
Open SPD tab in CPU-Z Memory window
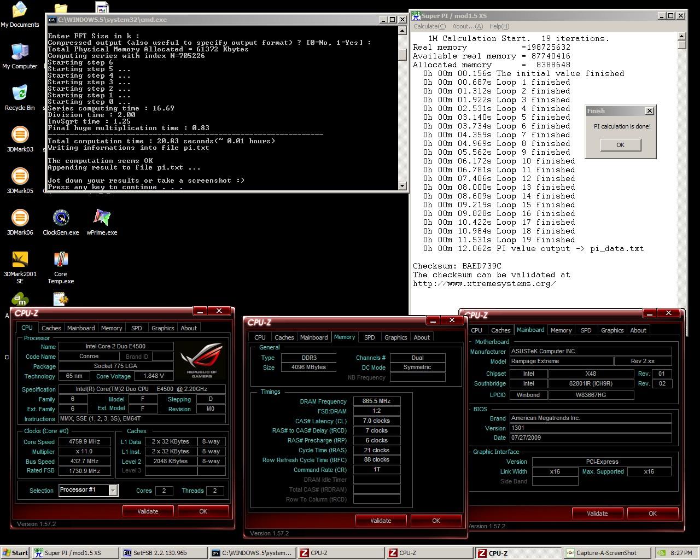coord(370,337)
